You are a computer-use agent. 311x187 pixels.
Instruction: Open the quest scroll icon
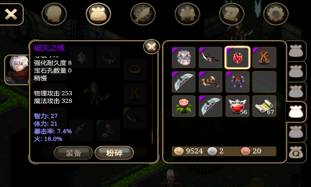(231, 14)
